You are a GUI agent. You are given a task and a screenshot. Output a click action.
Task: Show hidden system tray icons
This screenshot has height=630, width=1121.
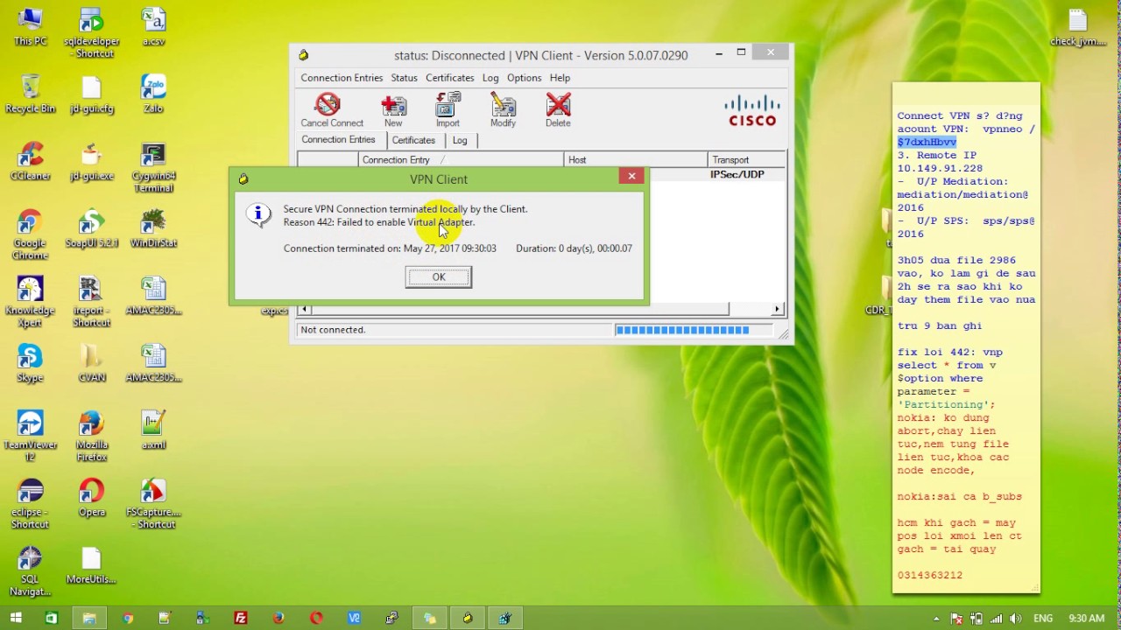tap(936, 618)
